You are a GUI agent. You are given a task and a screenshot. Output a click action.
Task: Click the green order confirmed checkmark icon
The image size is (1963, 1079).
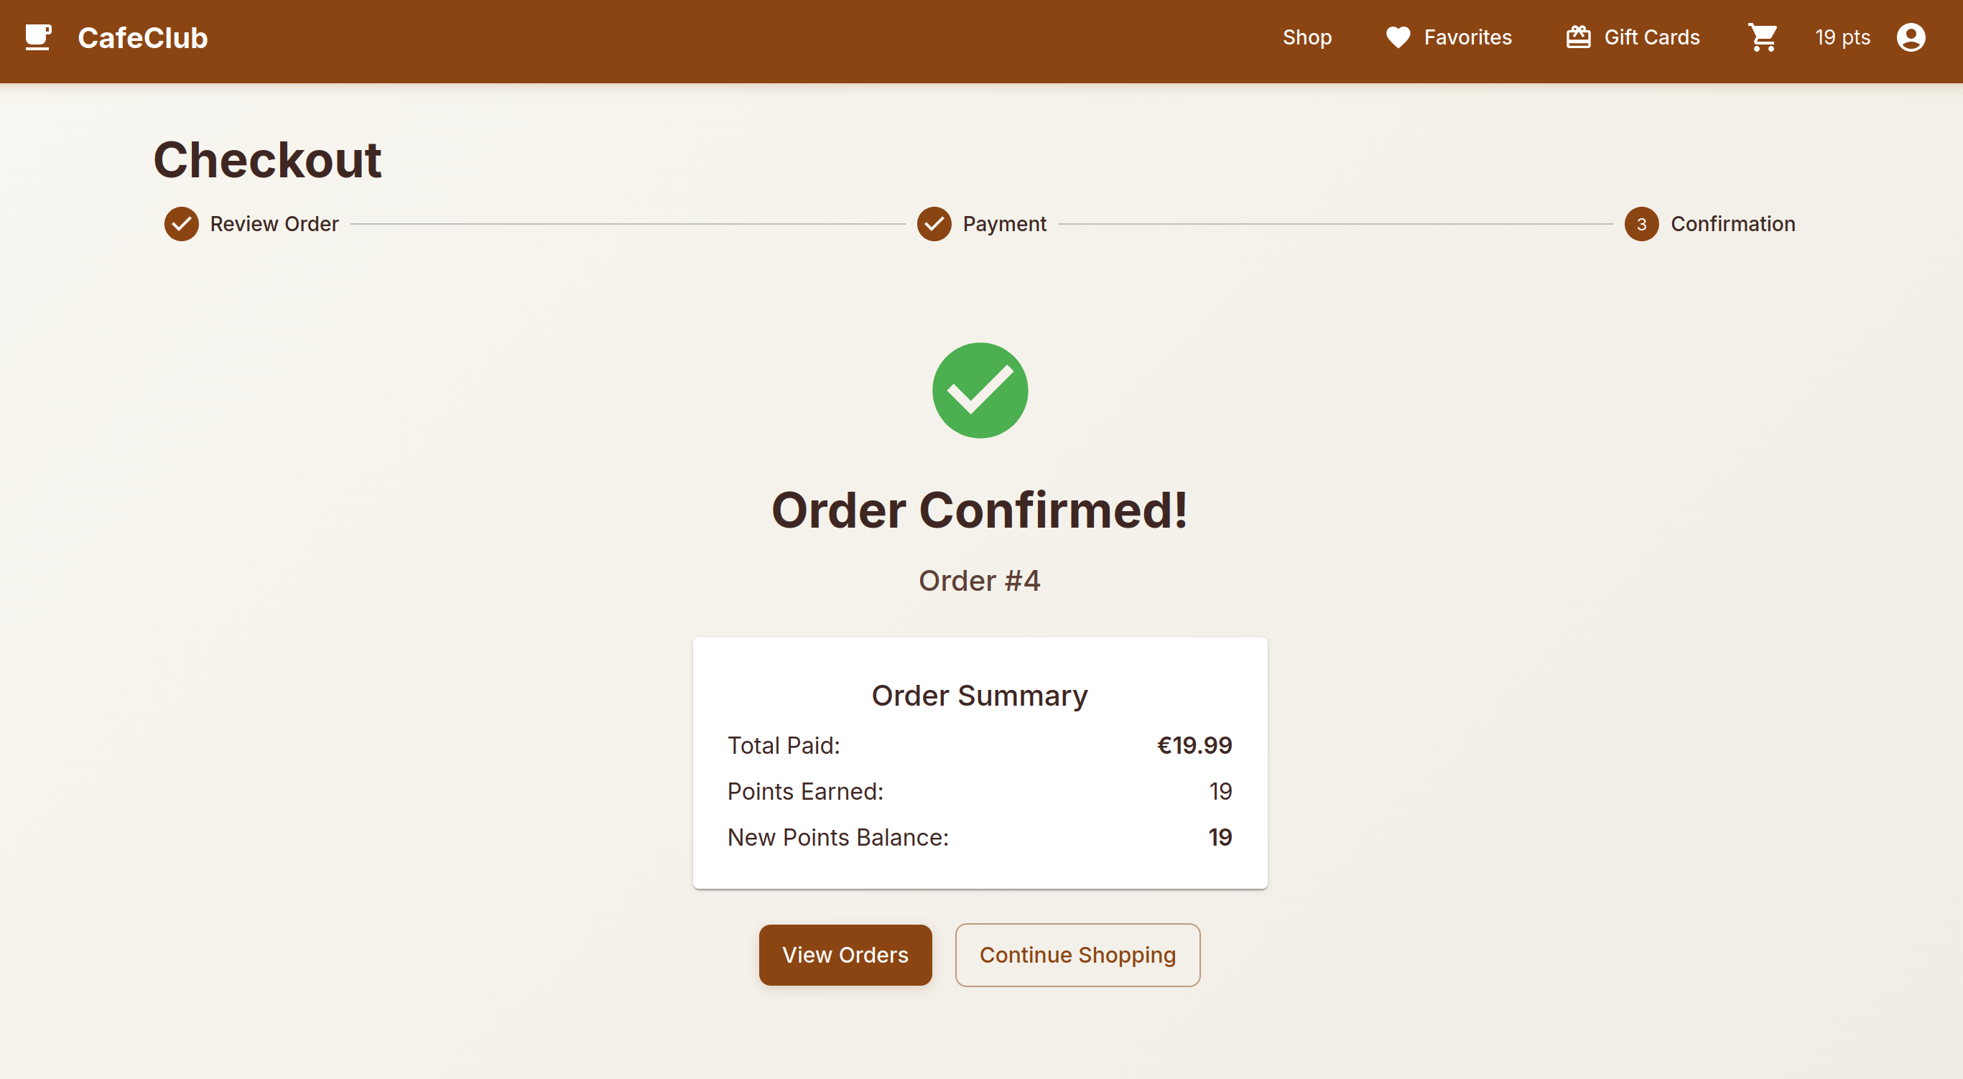(980, 390)
